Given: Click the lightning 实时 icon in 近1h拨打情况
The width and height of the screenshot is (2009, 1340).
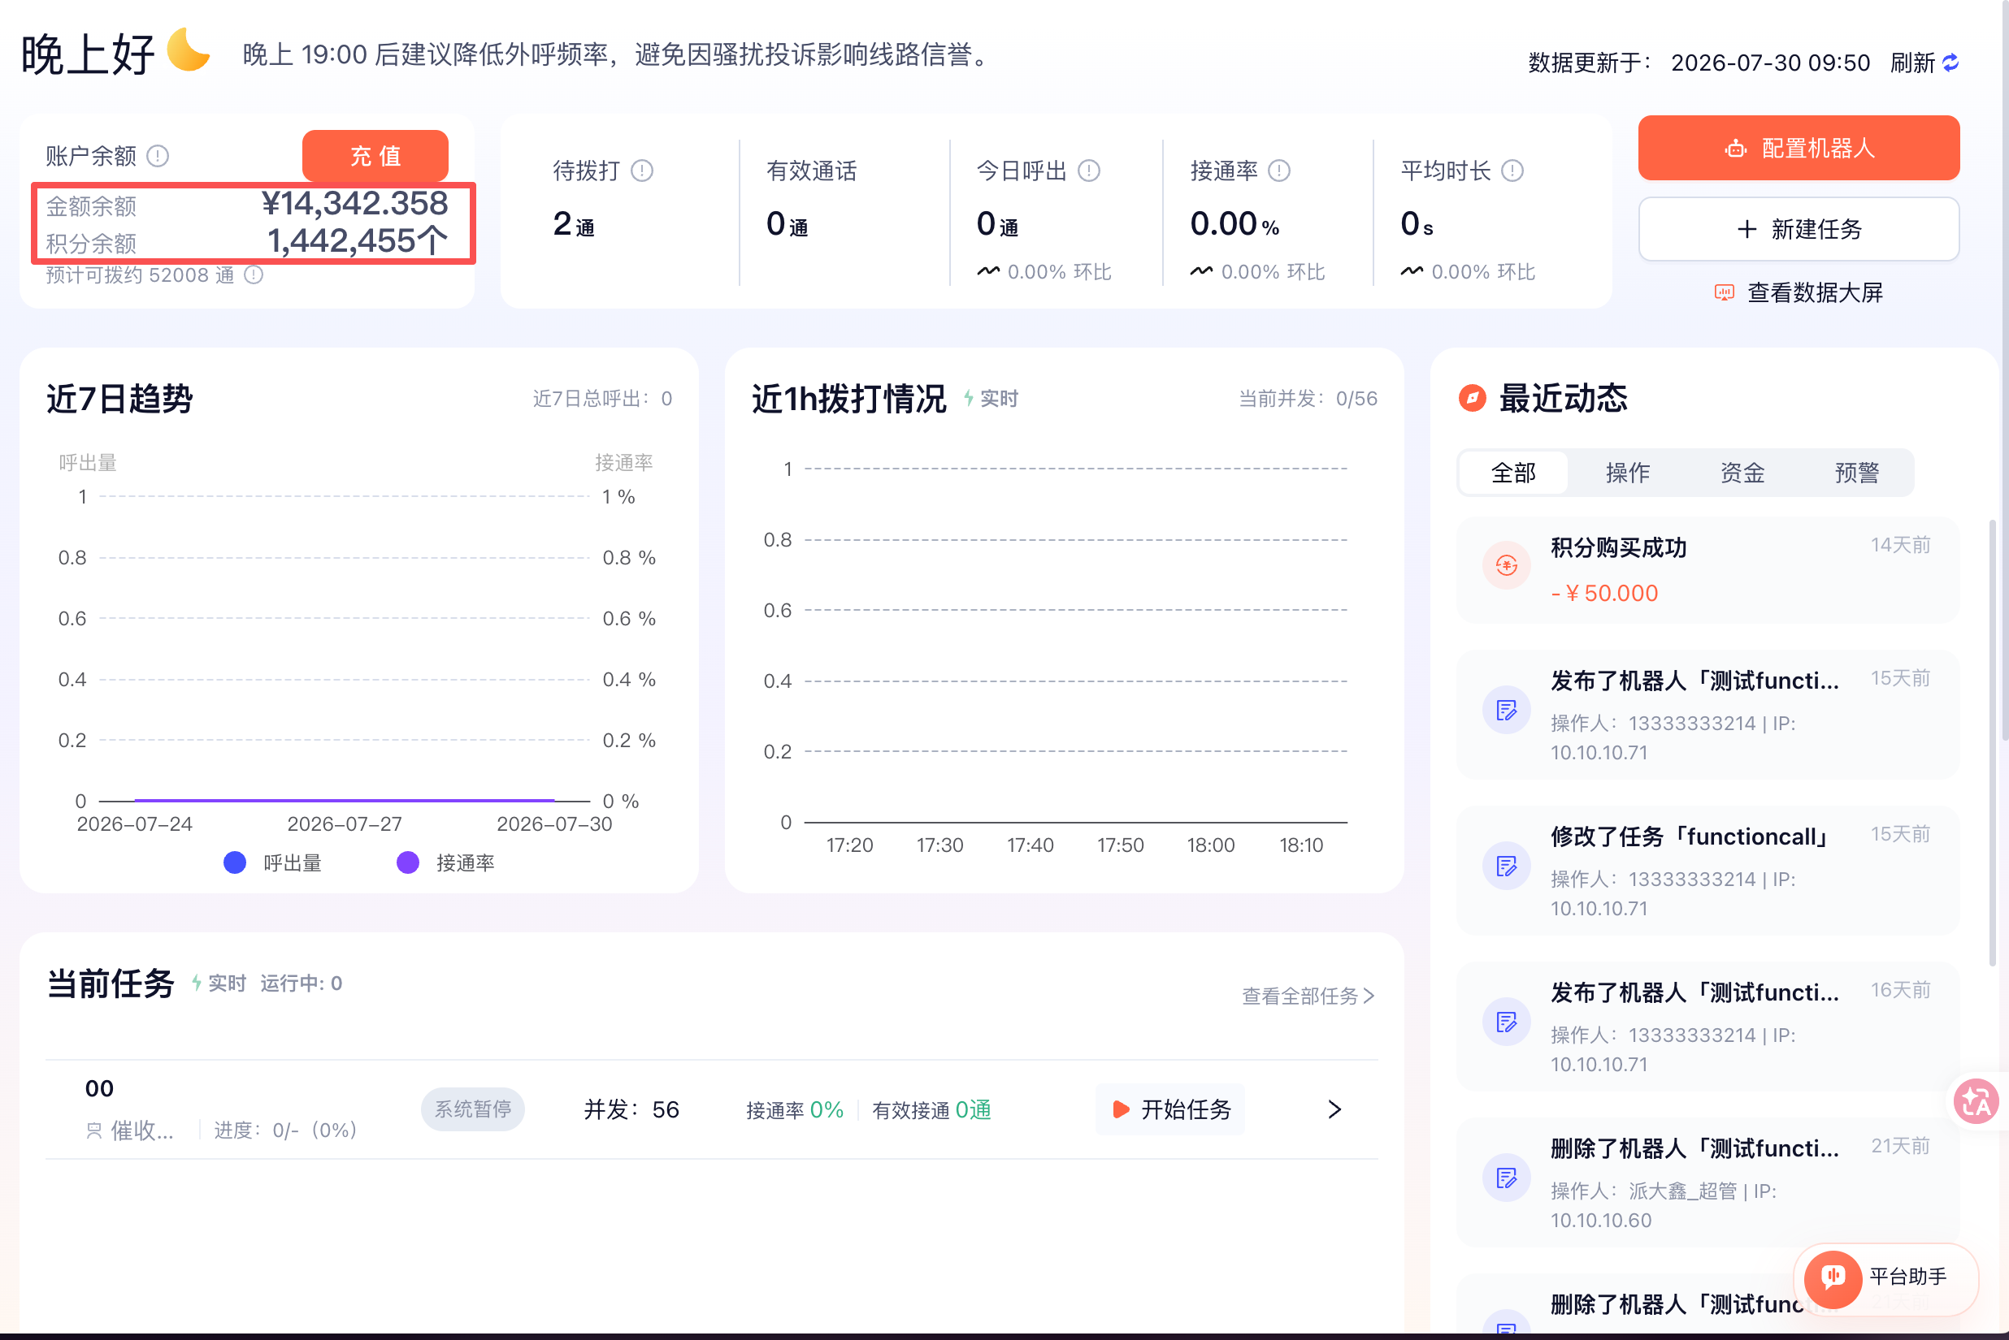Looking at the screenshot, I should click(969, 398).
